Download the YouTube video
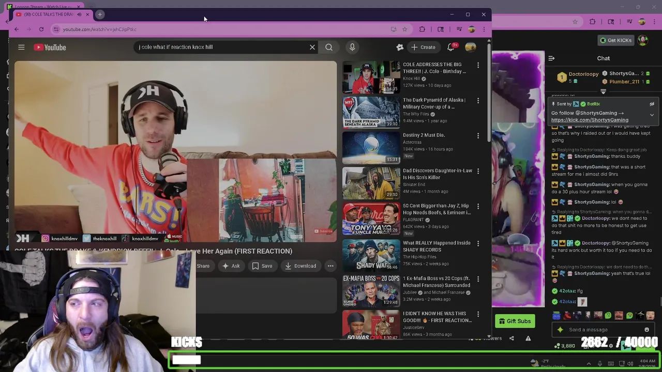Image resolution: width=662 pixels, height=372 pixels. coord(300,266)
